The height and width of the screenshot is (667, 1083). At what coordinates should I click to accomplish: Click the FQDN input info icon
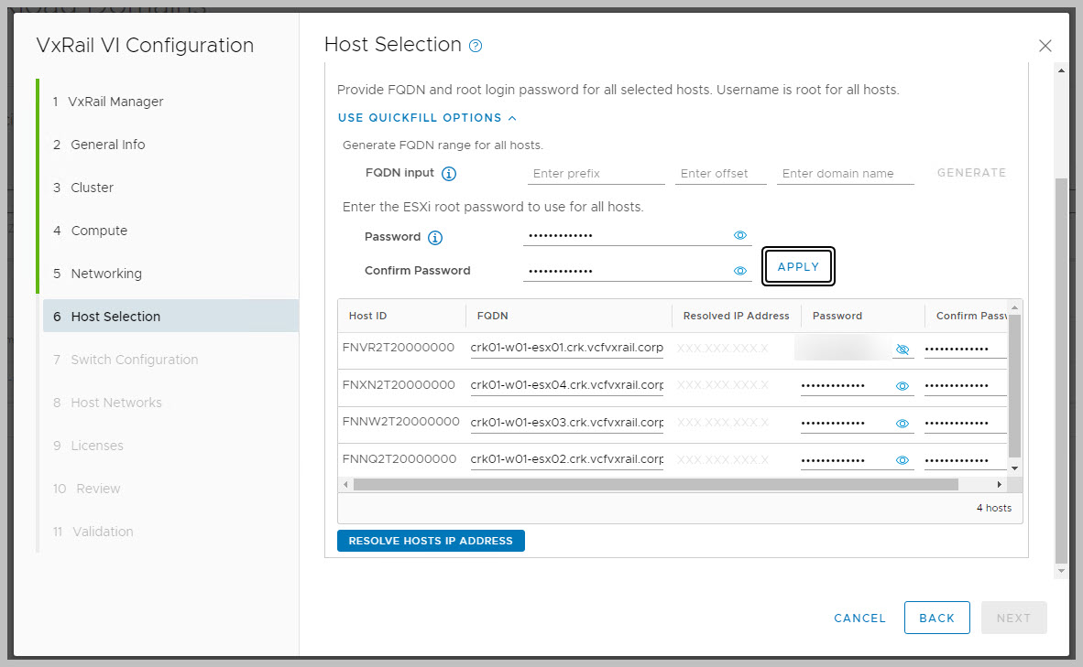point(449,173)
